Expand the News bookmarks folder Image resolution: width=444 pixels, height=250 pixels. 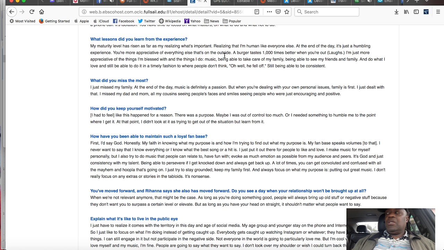211,21
